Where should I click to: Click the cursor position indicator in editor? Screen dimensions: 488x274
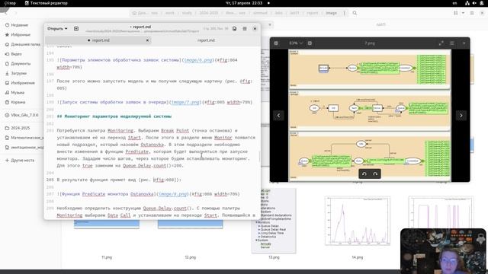coord(216,29)
